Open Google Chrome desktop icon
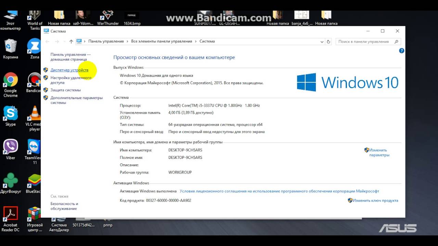438x246 pixels. coord(11,85)
